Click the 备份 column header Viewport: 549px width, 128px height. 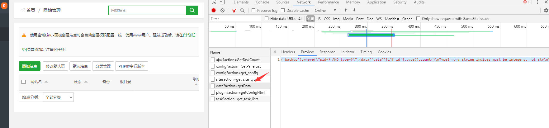coord(106,82)
